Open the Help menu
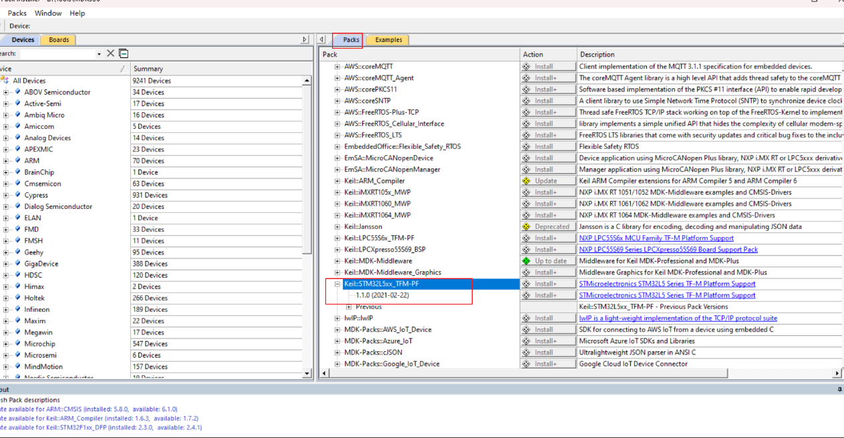This screenshot has height=438, width=844. click(x=78, y=13)
